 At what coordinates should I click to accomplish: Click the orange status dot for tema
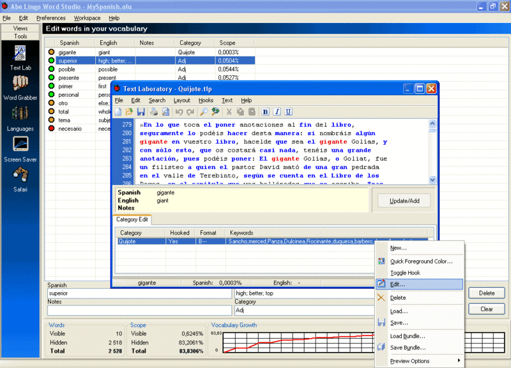tap(51, 120)
